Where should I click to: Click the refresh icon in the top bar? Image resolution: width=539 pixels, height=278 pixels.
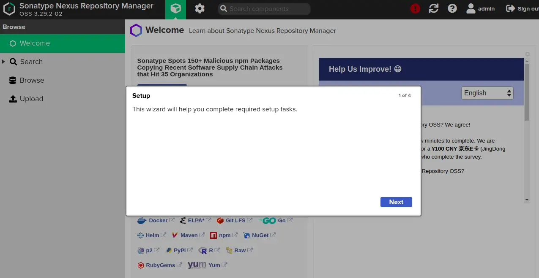(433, 8)
